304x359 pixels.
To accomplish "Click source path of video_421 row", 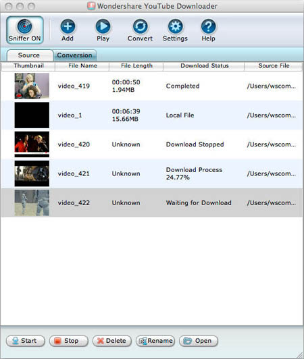I will pos(272,173).
